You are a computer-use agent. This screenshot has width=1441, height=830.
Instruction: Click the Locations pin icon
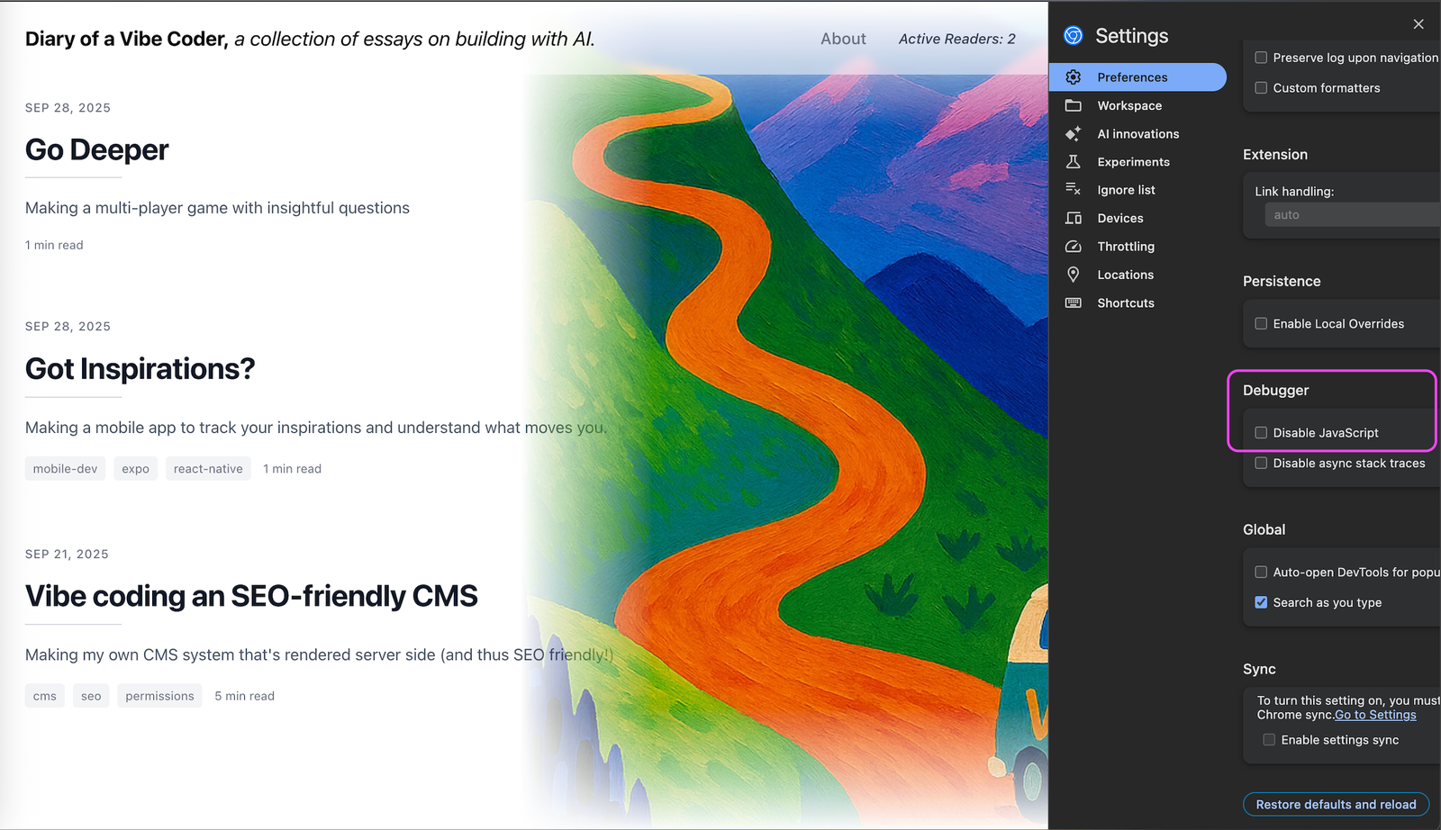point(1073,275)
